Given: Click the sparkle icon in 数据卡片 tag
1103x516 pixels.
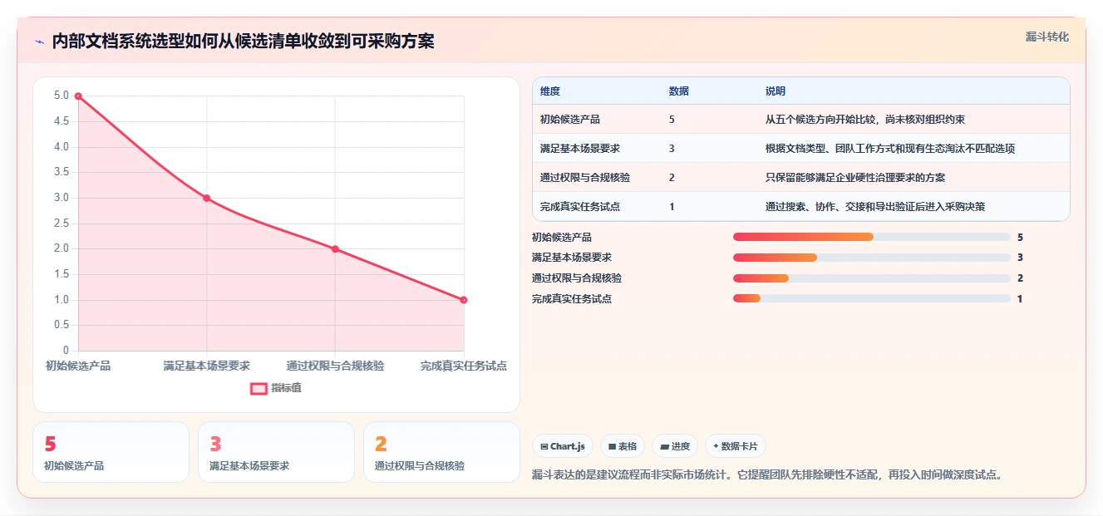Looking at the screenshot, I should pyautogui.click(x=716, y=446).
